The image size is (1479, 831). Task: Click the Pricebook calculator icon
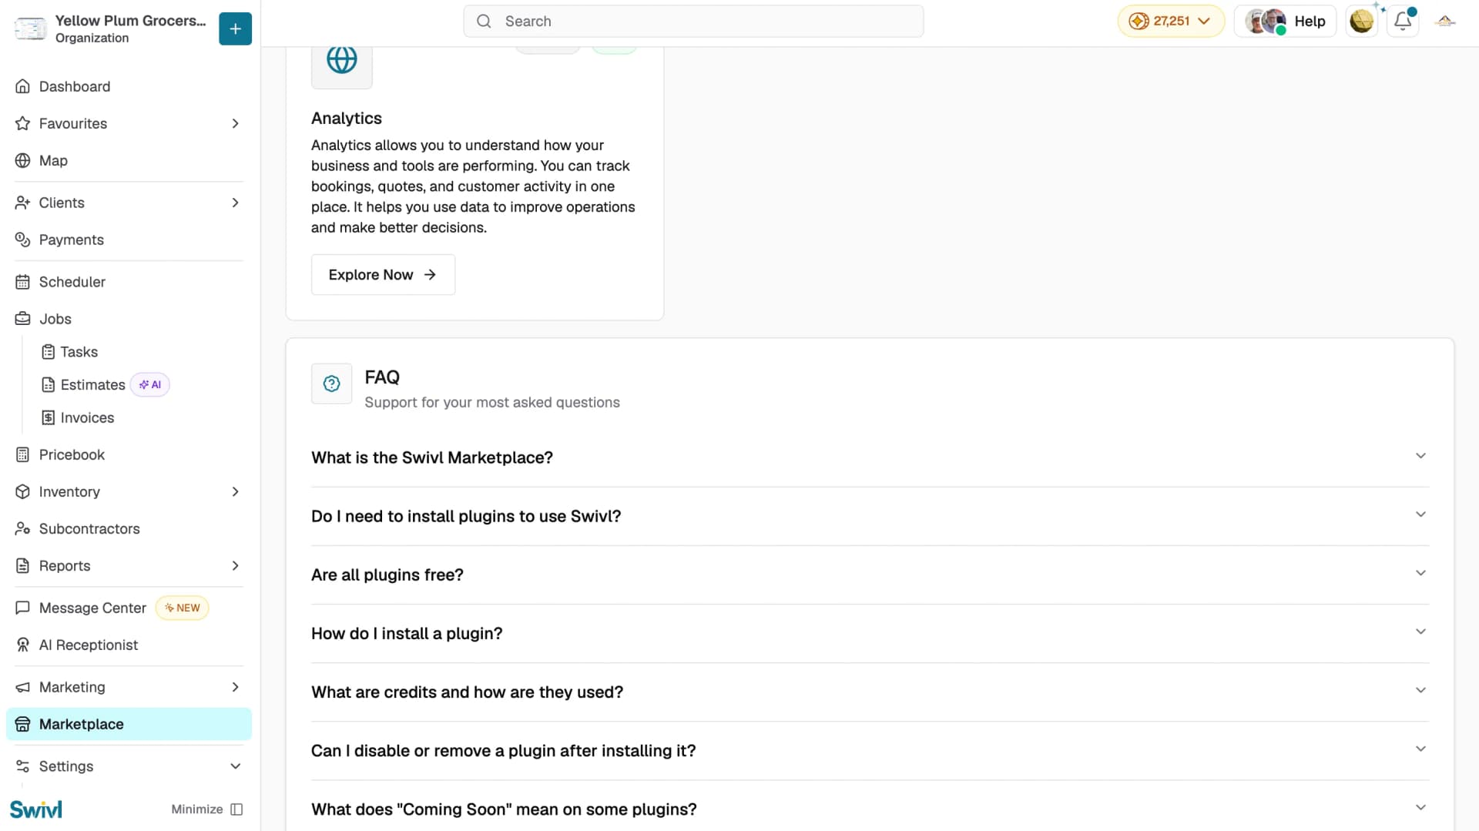tap(23, 454)
